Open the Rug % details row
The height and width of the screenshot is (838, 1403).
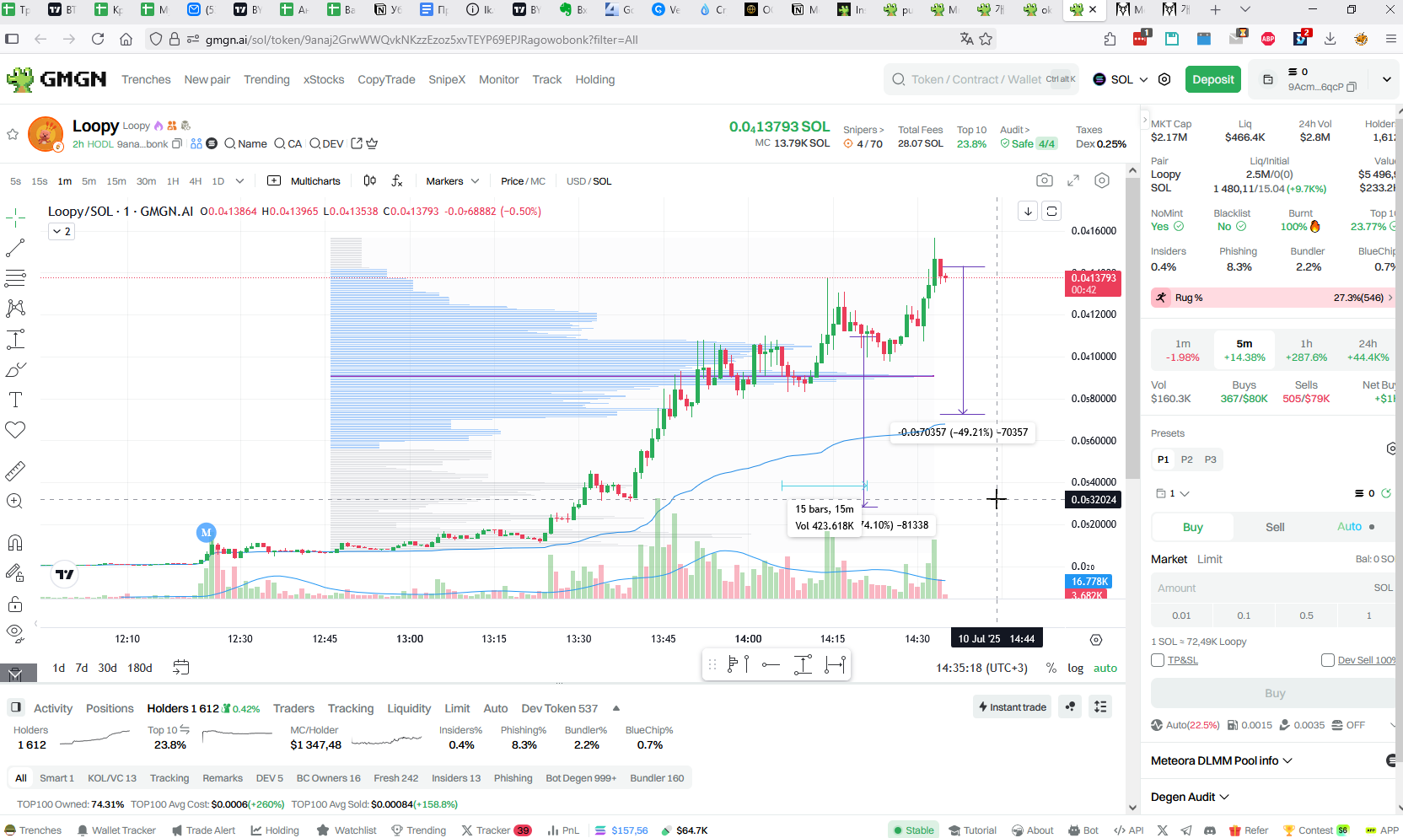1272,298
